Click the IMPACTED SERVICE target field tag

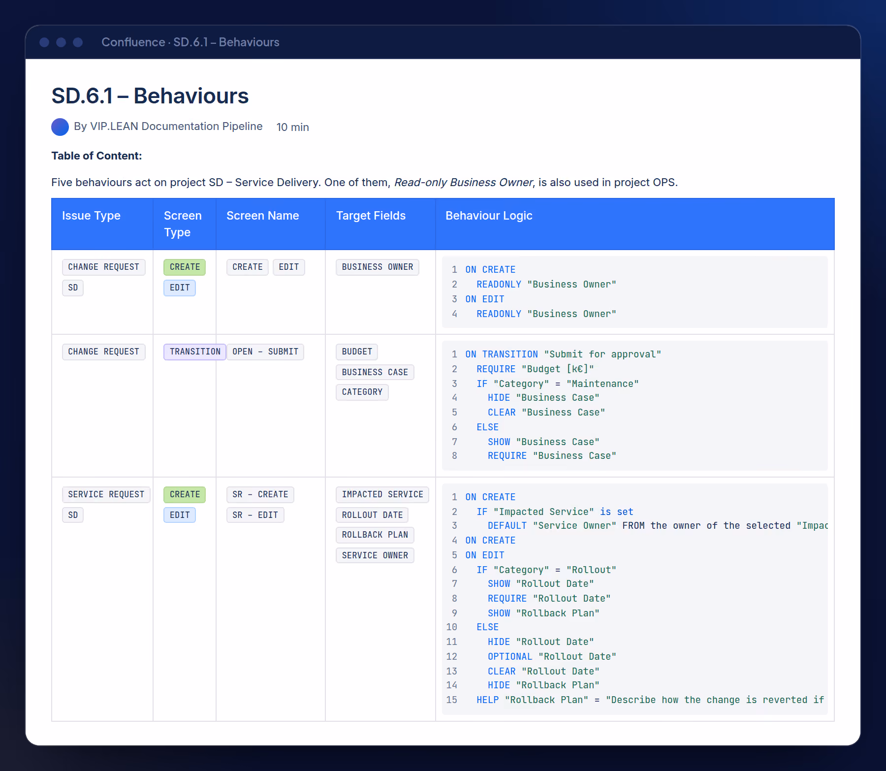click(x=382, y=495)
